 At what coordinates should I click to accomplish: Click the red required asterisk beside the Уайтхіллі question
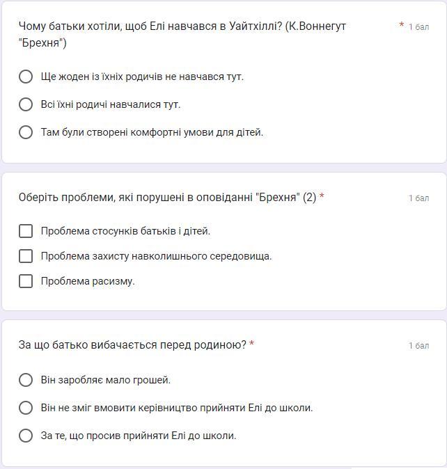[402, 26]
